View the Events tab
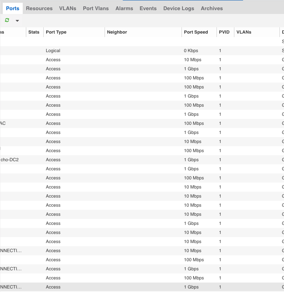 [x=148, y=8]
